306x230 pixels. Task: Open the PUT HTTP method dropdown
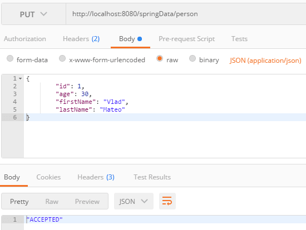point(33,14)
